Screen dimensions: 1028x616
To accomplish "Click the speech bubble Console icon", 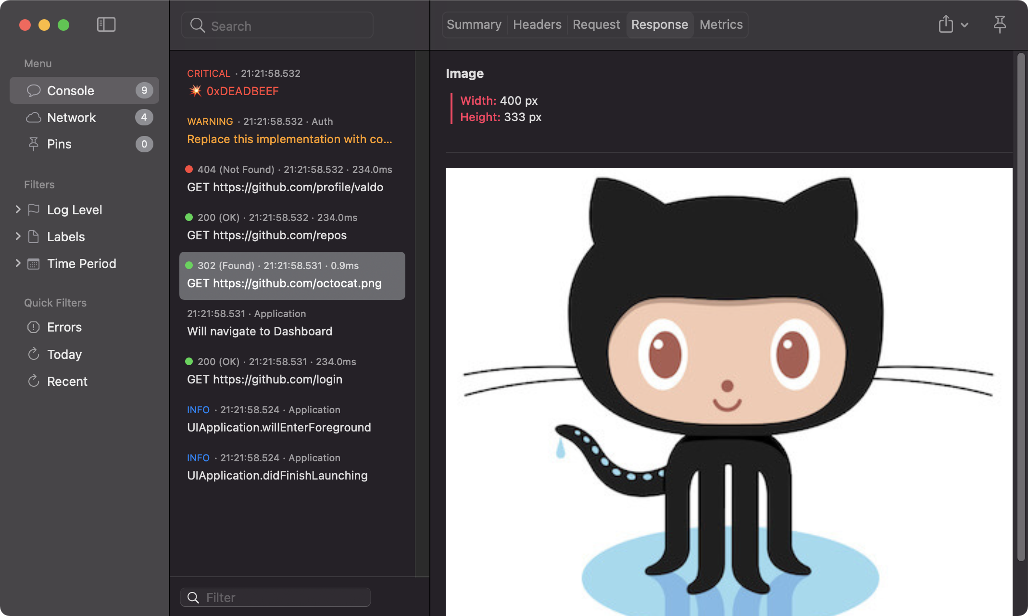I will coord(34,90).
